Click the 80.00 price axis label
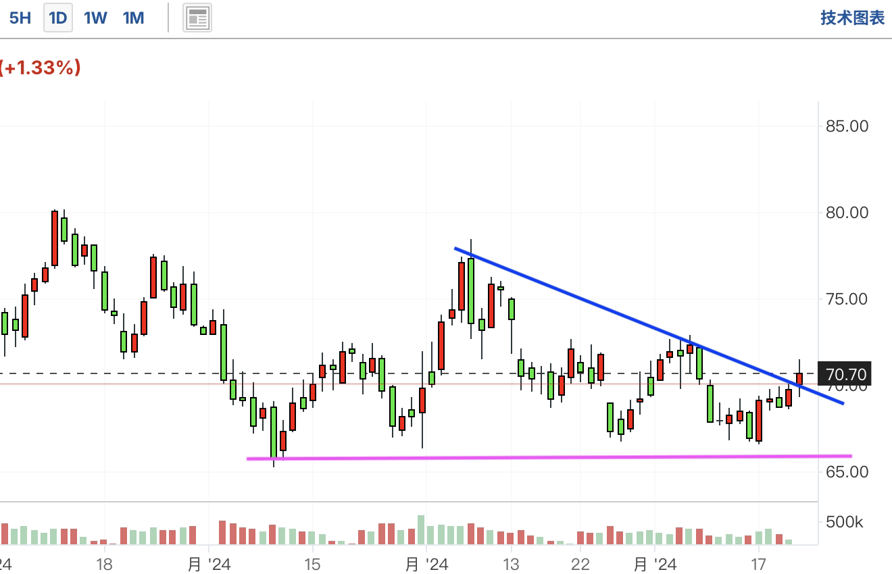 pos(846,213)
